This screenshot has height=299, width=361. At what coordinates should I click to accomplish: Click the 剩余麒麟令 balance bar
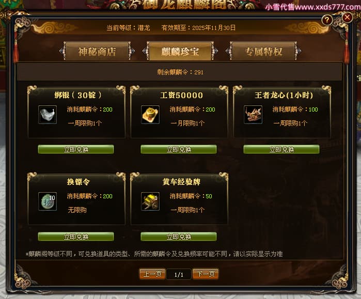(x=180, y=72)
